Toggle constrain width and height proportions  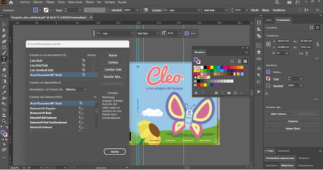[318, 44]
